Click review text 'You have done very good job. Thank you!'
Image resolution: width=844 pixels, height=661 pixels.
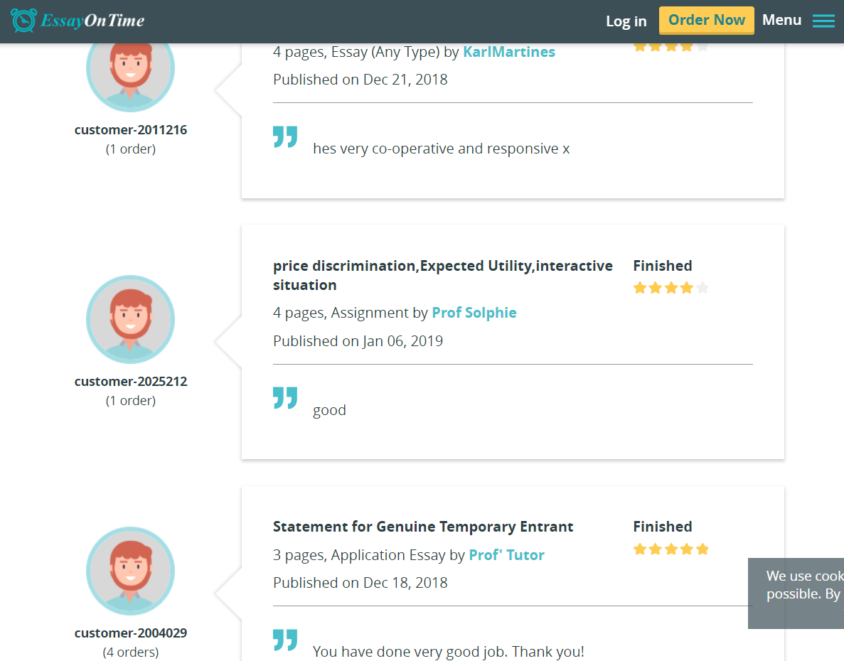pos(449,651)
